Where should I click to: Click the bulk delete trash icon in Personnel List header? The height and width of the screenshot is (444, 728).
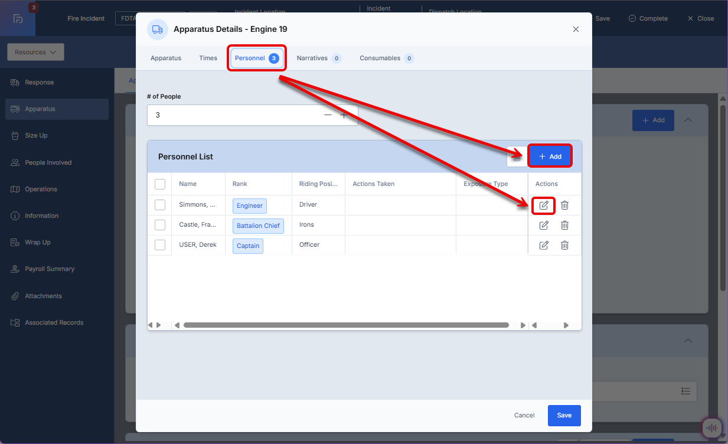[x=516, y=156]
